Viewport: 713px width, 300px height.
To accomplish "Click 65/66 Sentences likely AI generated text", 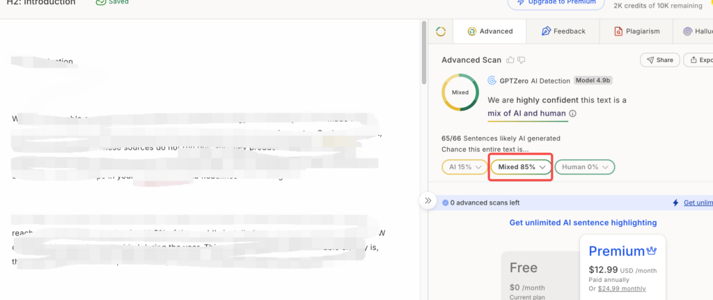I will pyautogui.click(x=501, y=139).
